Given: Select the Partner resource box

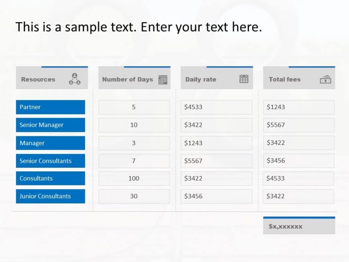Looking at the screenshot, I should pyautogui.click(x=51, y=107).
